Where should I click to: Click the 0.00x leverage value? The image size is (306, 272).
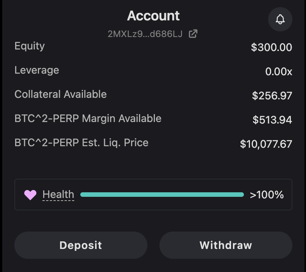pyautogui.click(x=279, y=71)
